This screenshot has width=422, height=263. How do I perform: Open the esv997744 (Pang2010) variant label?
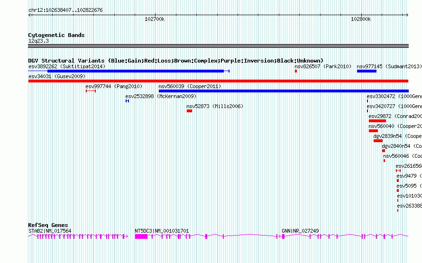[114, 86]
